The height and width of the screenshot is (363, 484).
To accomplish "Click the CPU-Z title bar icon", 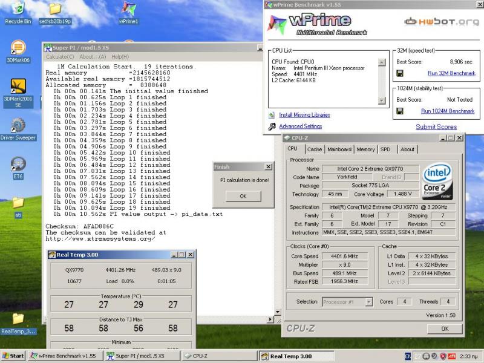I will [287, 138].
